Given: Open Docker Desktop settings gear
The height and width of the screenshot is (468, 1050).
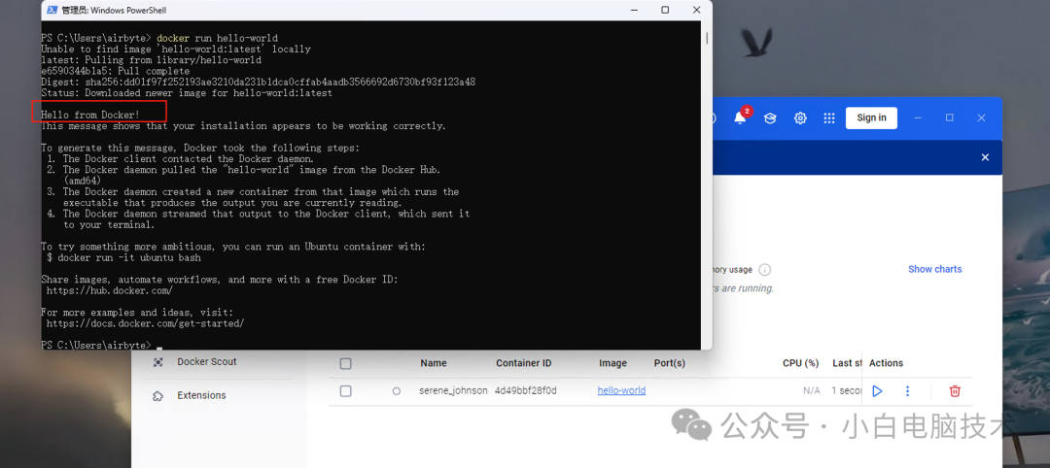Looking at the screenshot, I should [800, 118].
